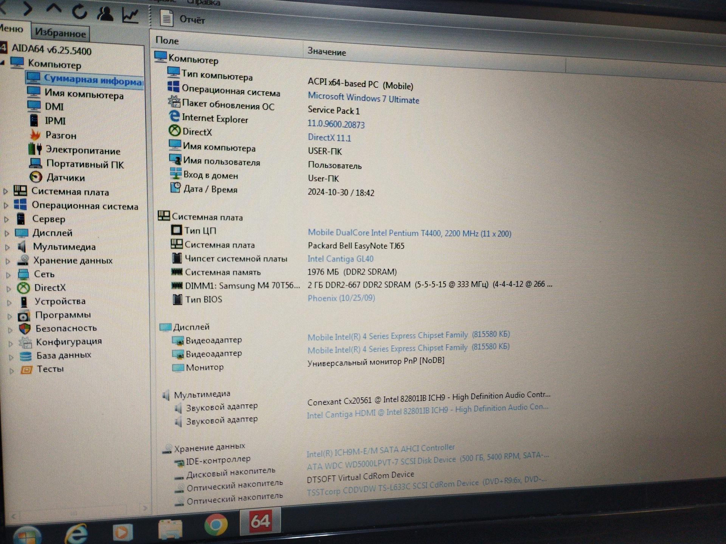The height and width of the screenshot is (544, 726).
Task: Click the Сеть network icon in tree
Action: (23, 274)
